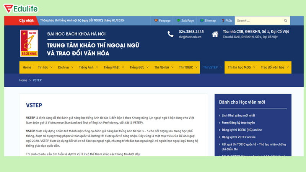Click the house address icon
Viewport: 306px width, 172px height.
pos(215,34)
